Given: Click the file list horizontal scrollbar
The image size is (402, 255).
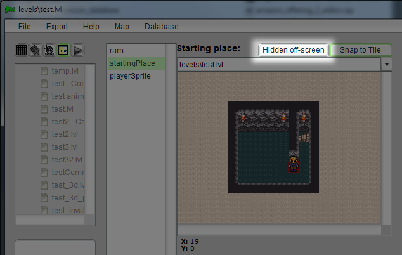Looking at the screenshot, I should coord(55,220).
